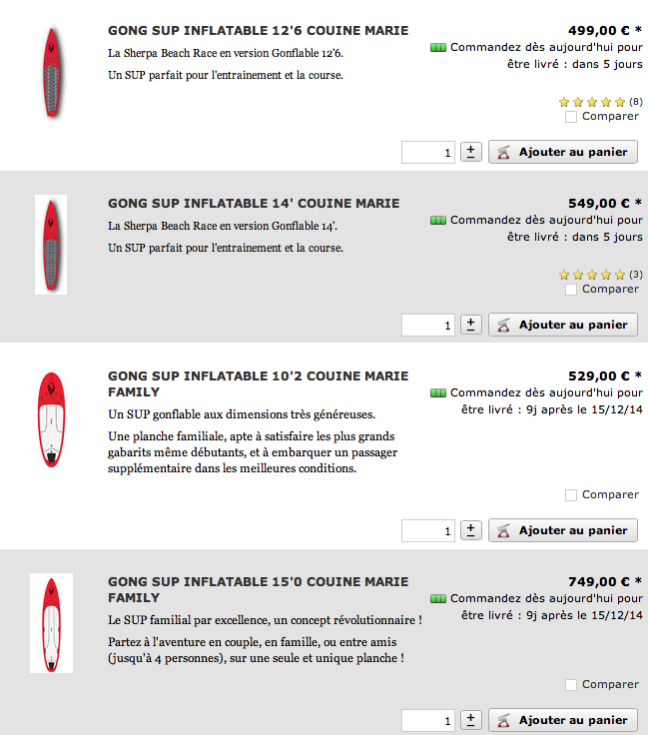Adjust quantity stepper for the 14' board
648x735 pixels.
click(x=471, y=325)
